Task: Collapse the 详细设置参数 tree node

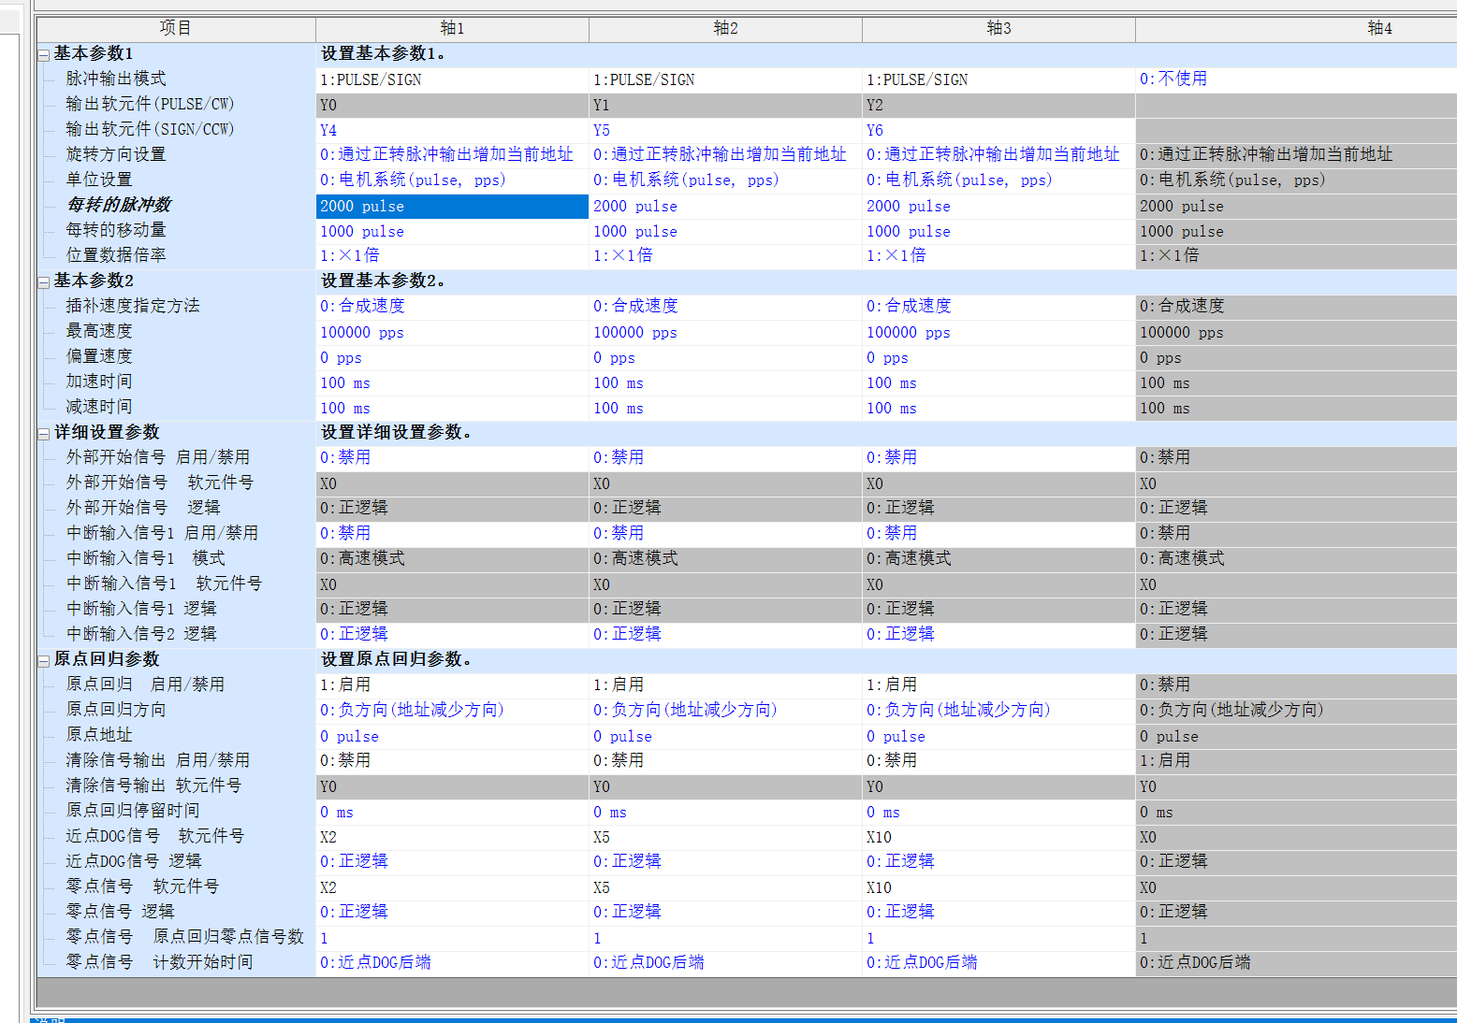Action: point(43,434)
